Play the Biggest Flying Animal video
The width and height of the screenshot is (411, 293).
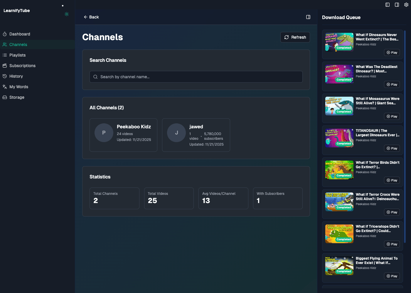[x=392, y=276]
